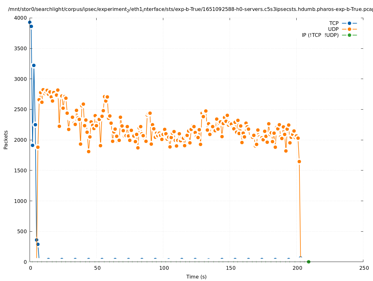This screenshot has width=373, height=281.
Task: Click the Time (s) x-axis label
Action: (196, 277)
